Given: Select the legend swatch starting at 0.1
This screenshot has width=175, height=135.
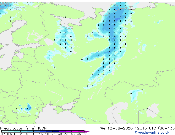Looking at the screenshot, I should click(5, 131).
